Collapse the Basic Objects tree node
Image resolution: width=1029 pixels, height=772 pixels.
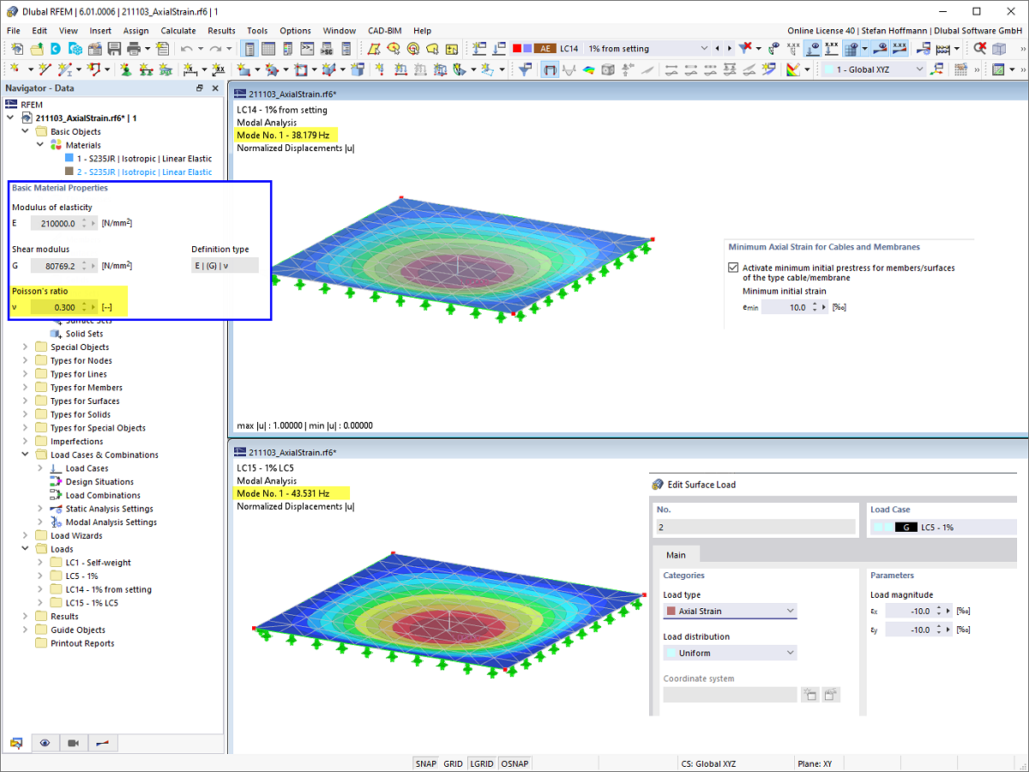(25, 131)
